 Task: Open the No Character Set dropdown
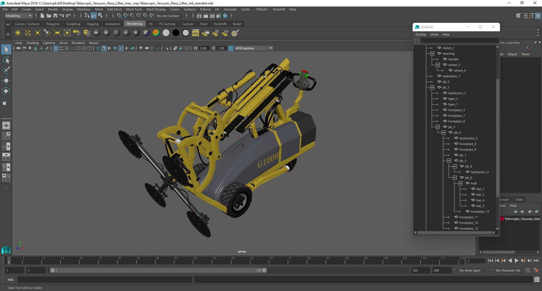(508, 270)
